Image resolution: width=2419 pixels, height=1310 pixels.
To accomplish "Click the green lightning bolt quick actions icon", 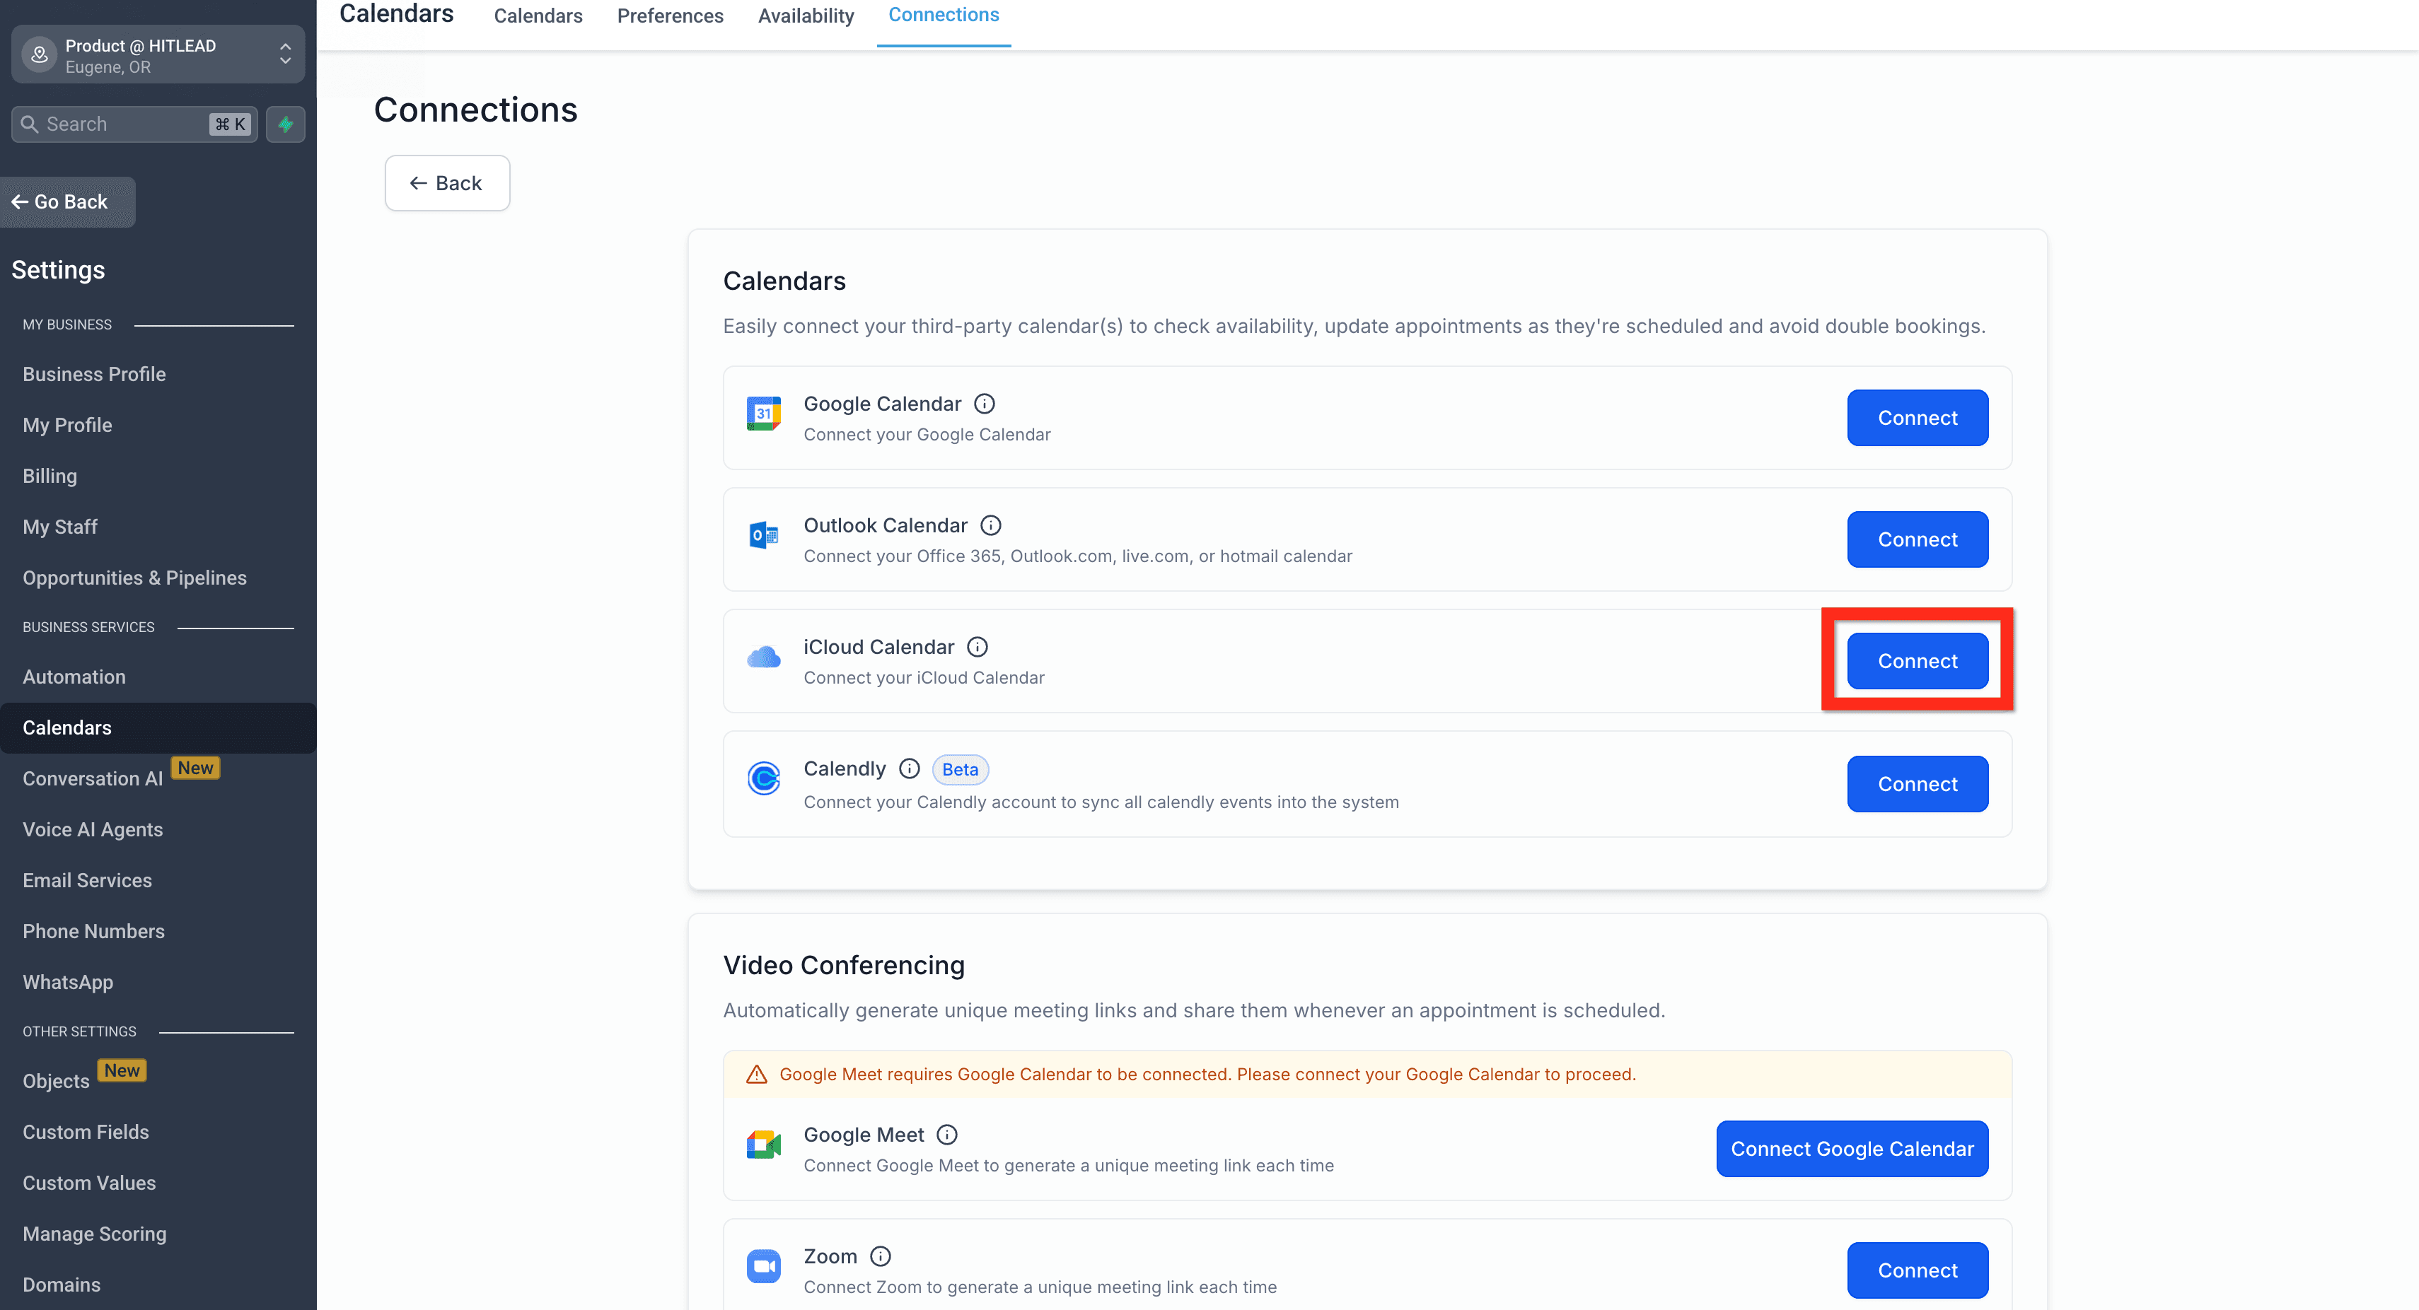I will point(286,124).
